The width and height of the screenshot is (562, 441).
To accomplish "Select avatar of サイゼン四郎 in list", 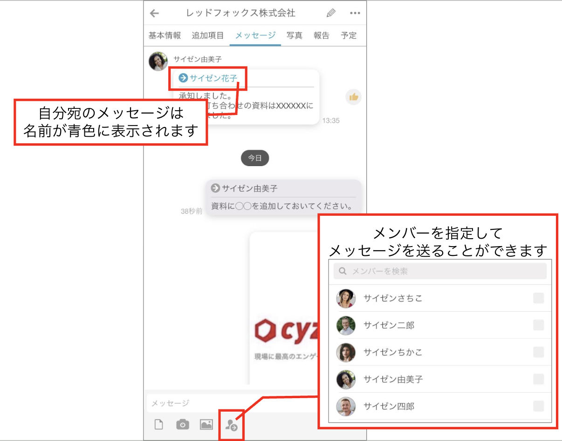I will point(346,406).
